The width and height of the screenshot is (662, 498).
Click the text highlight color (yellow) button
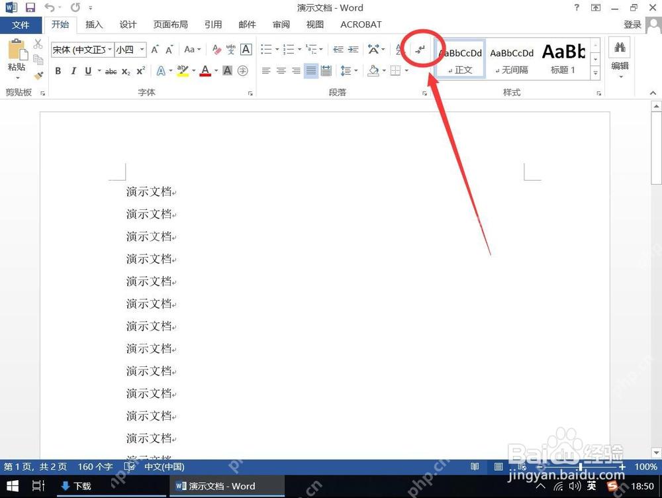coord(183,71)
